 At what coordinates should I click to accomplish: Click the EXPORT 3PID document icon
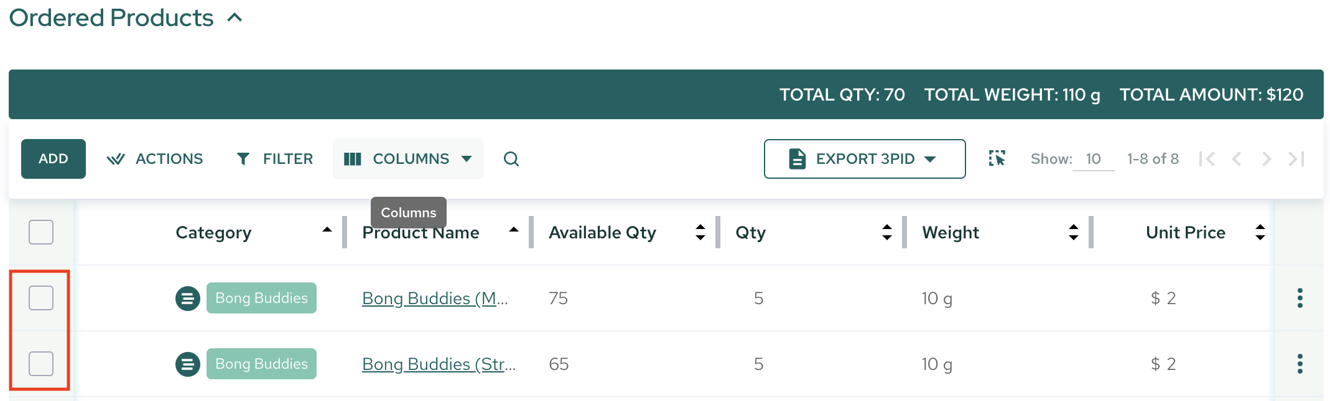(x=797, y=159)
